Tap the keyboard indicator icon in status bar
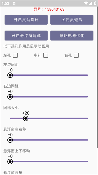The height and width of the screenshot is (175, 98). [x=14, y=3]
